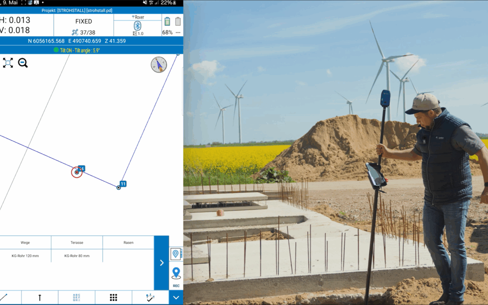
Task: Select the KG-Rohr 120 mm code
Action: click(x=25, y=256)
